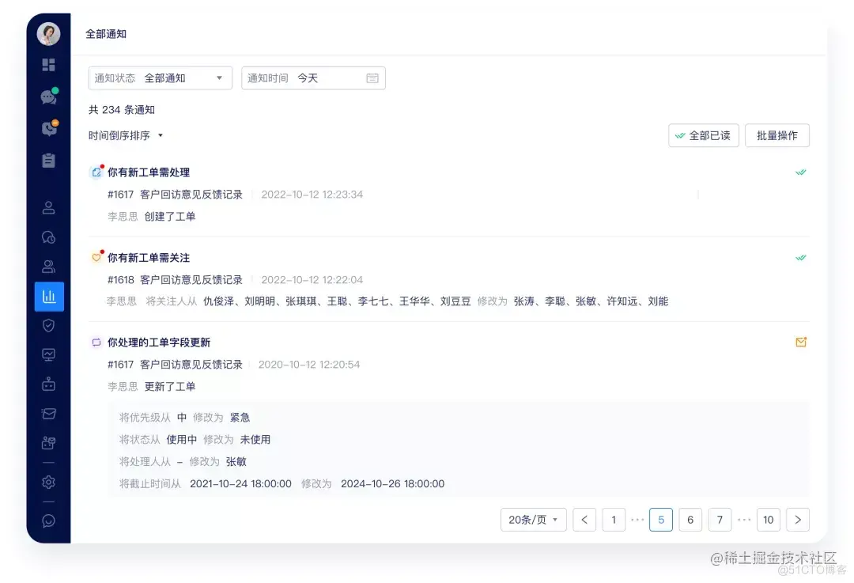854x583 pixels.
Task: Open the support chat bubble at sidebar bottom
Action: point(48,521)
